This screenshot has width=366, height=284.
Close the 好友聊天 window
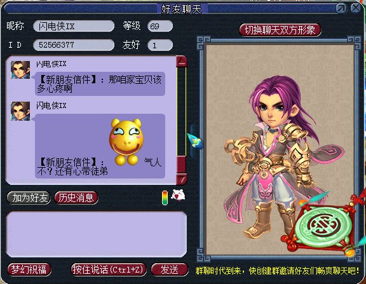[356, 8]
